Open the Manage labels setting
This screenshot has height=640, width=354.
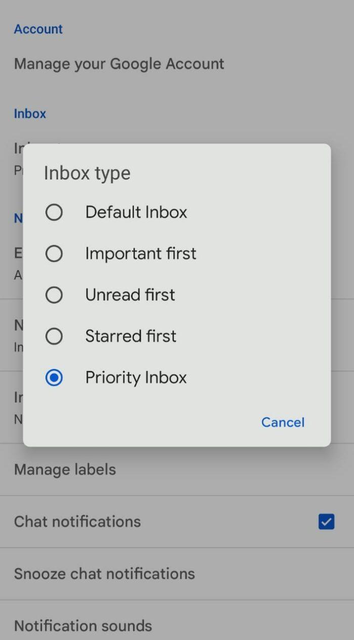point(65,470)
